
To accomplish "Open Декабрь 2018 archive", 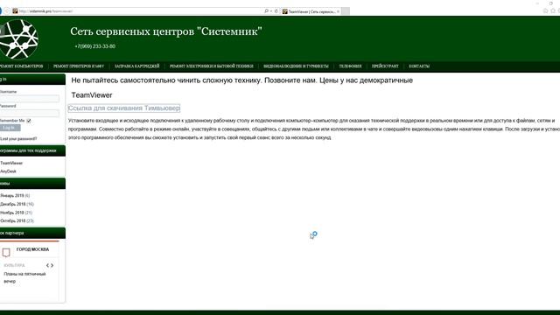I will coord(13,204).
